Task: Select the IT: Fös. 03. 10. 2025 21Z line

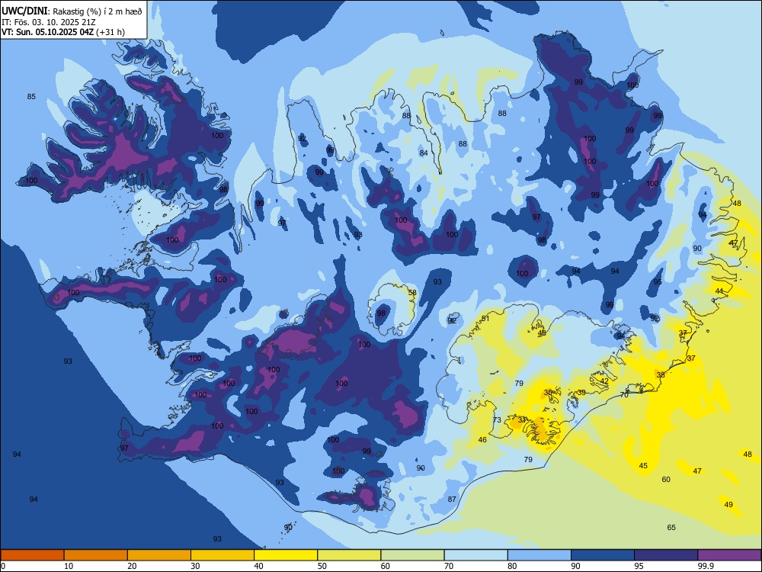Action: [x=49, y=22]
